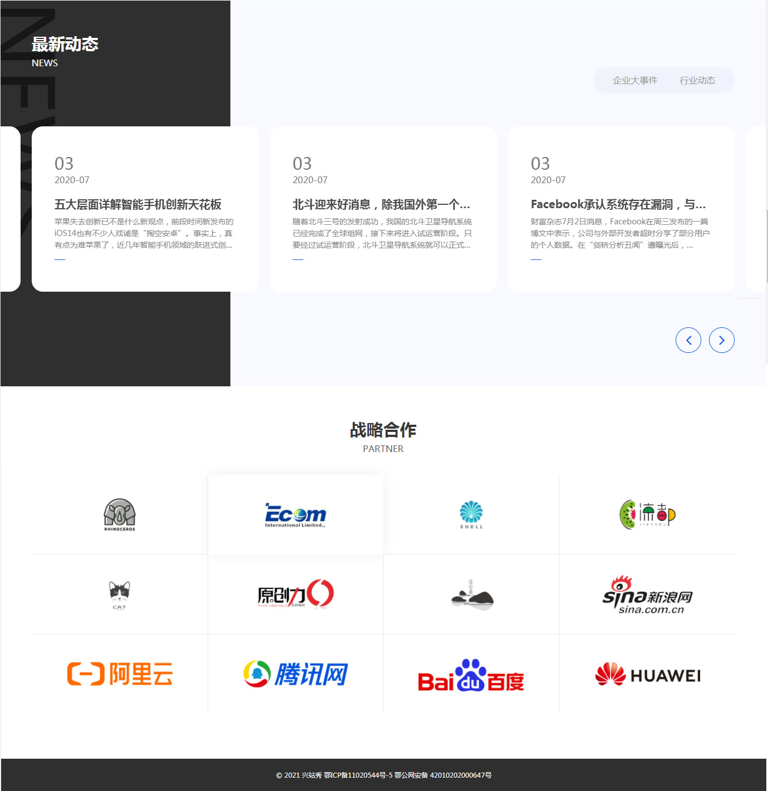
Task: Click the 战略合作 section heading
Action: pyautogui.click(x=383, y=430)
